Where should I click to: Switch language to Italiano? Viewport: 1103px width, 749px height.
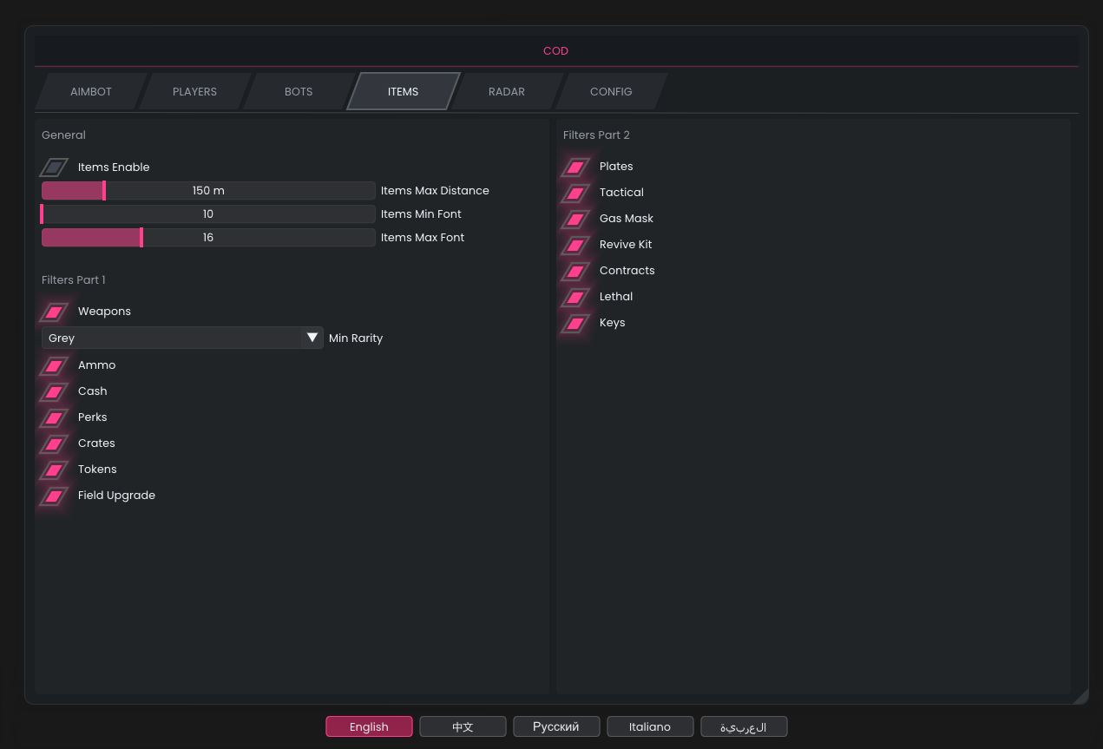[650, 726]
